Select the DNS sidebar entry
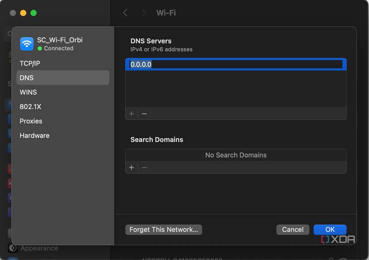Screen dimensions: 369x260 pyautogui.click(x=26, y=77)
